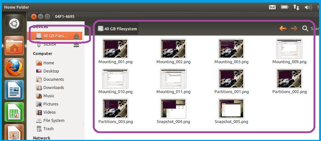
Task: Click the Documents folder icon
Action: click(x=39, y=79)
